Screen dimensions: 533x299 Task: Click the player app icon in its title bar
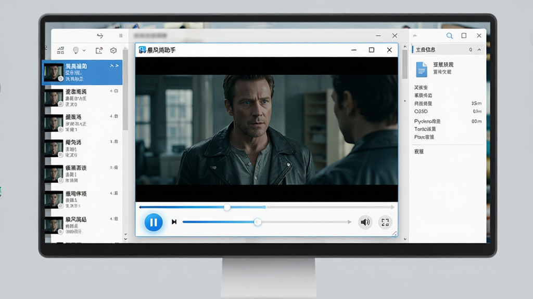pos(142,50)
